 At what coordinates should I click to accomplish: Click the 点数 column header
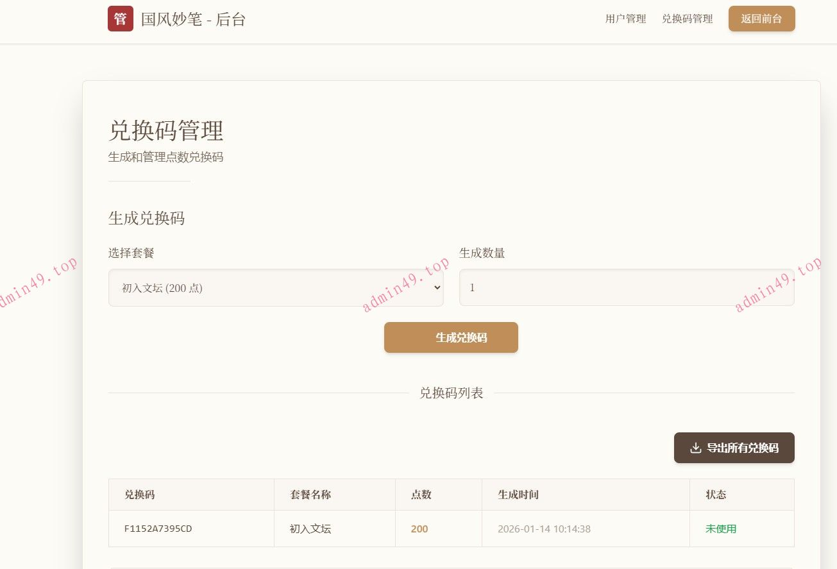(x=421, y=495)
